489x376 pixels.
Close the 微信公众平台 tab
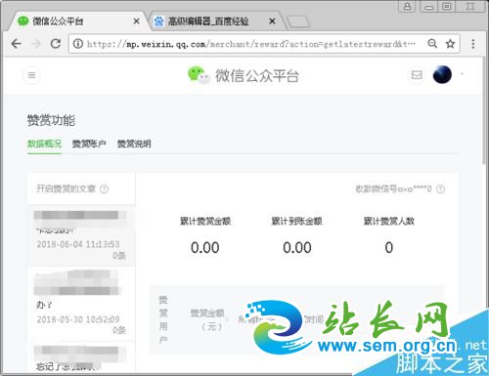pyautogui.click(x=136, y=21)
